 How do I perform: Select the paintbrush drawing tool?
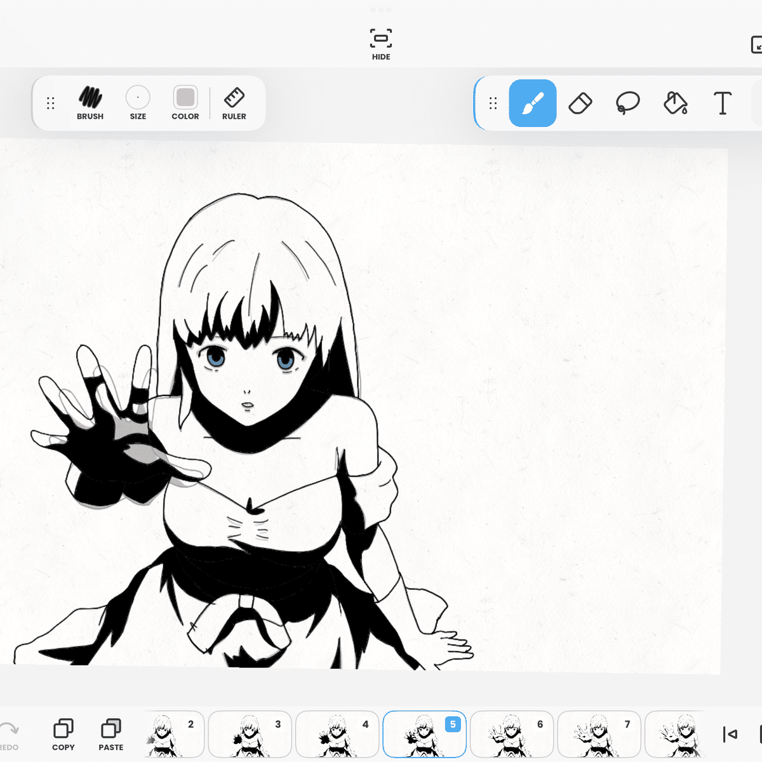(x=533, y=103)
